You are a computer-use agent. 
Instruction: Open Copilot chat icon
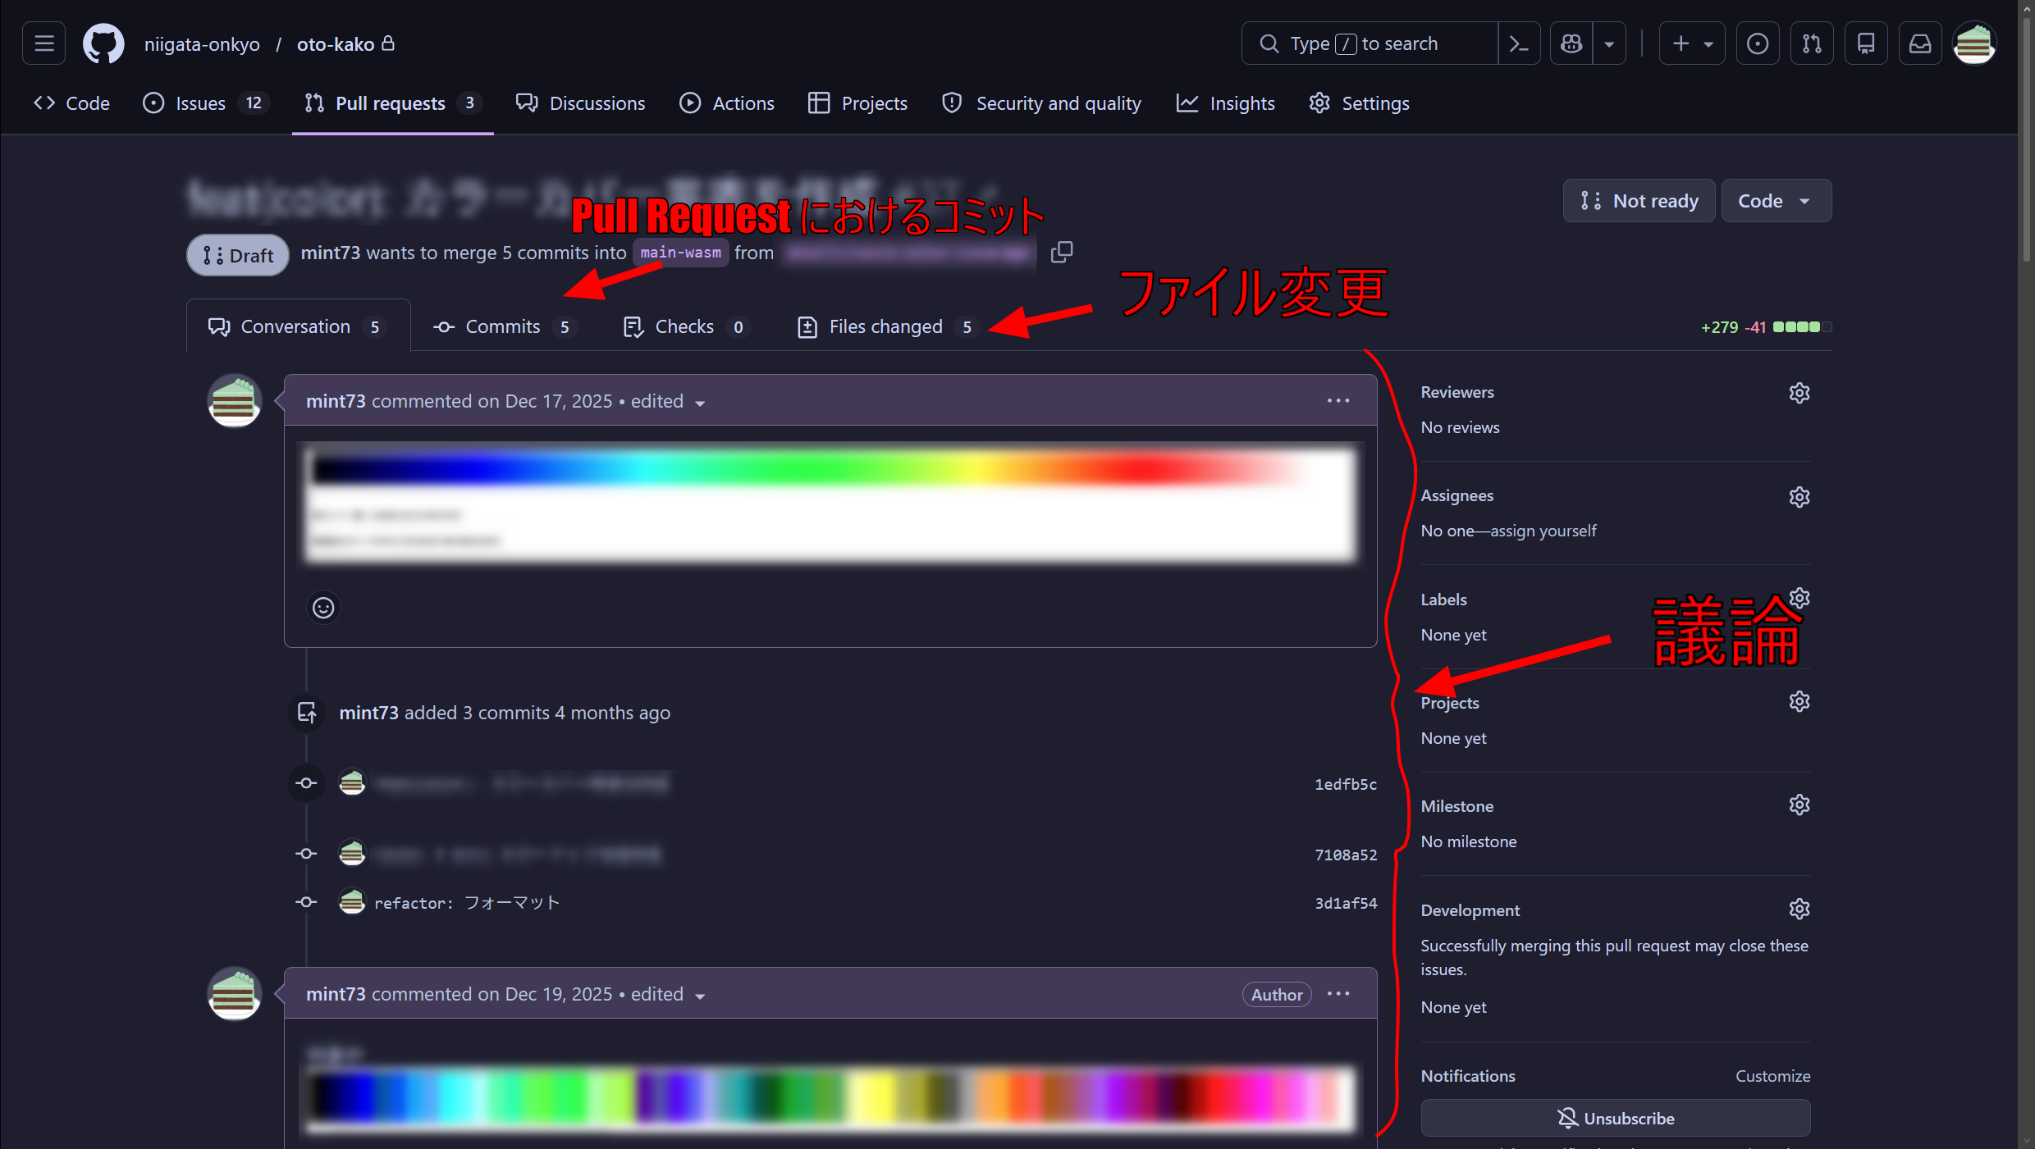(1571, 43)
